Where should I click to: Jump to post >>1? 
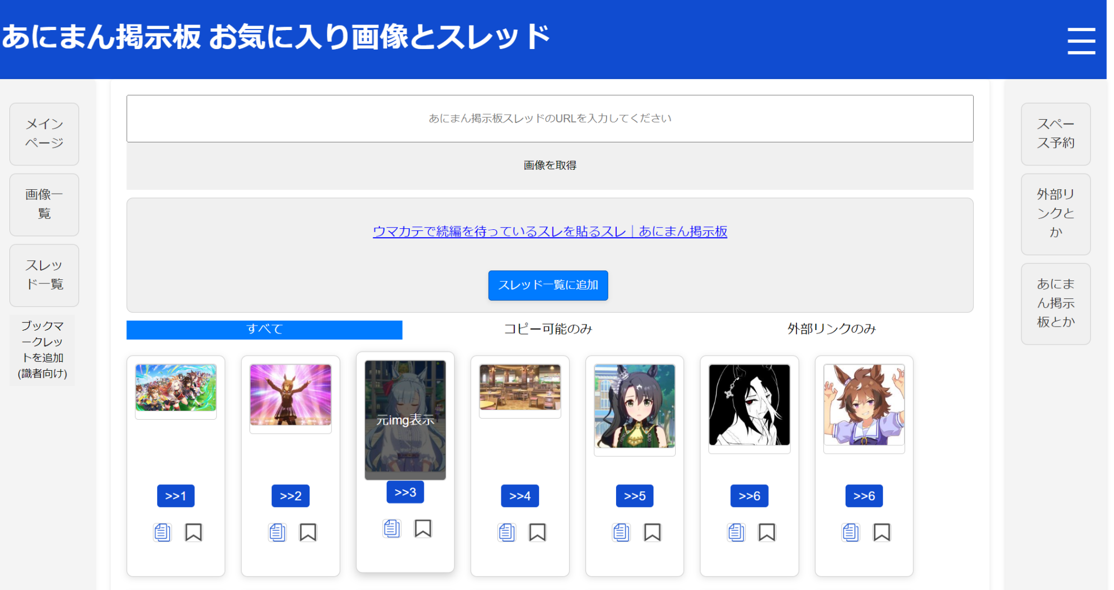[176, 496]
